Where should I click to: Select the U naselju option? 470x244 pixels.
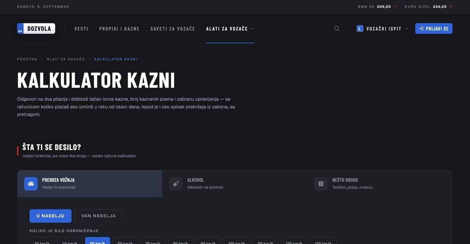point(50,216)
